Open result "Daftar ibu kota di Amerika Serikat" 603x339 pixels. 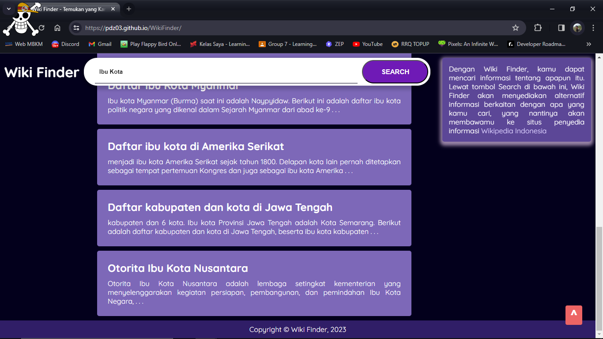(254, 157)
